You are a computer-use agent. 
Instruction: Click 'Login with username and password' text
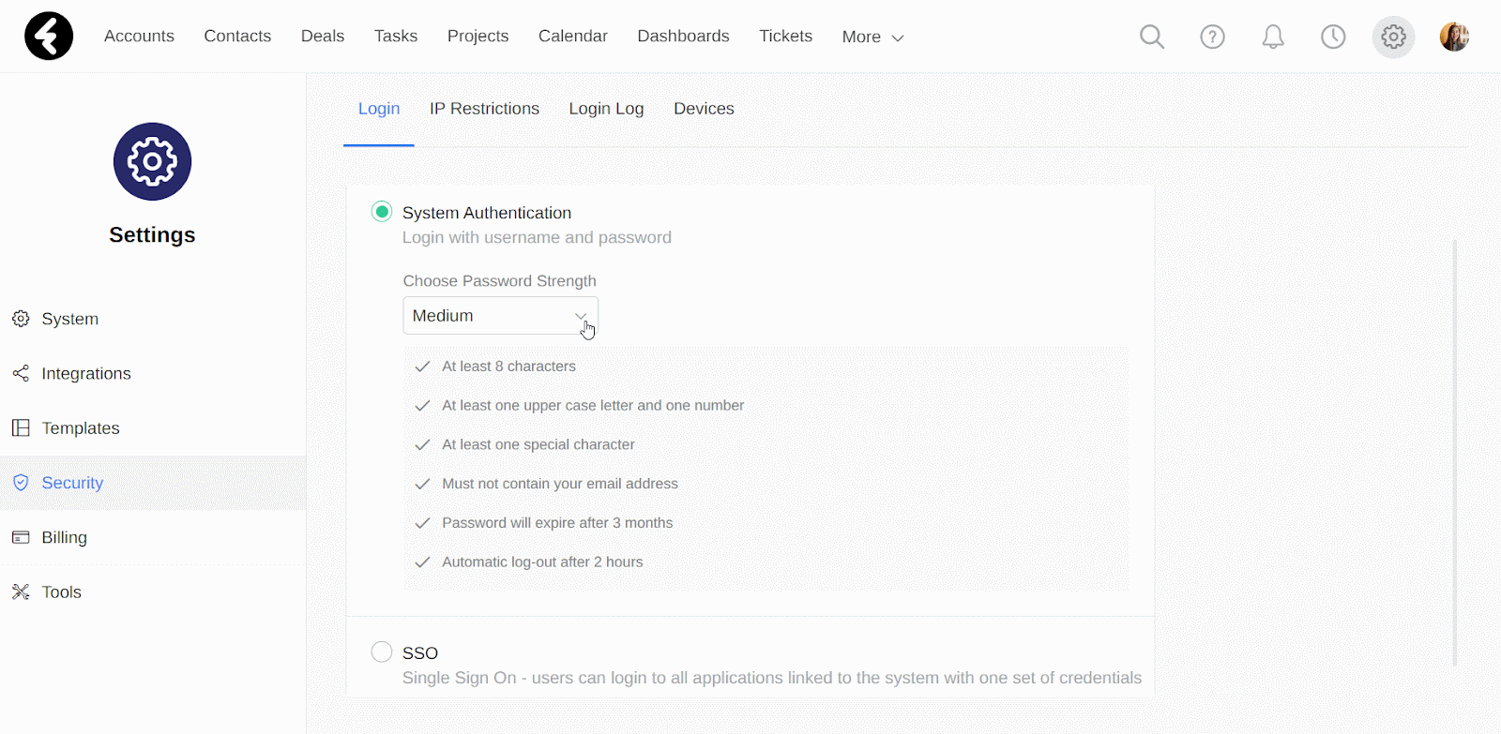pyautogui.click(x=537, y=237)
